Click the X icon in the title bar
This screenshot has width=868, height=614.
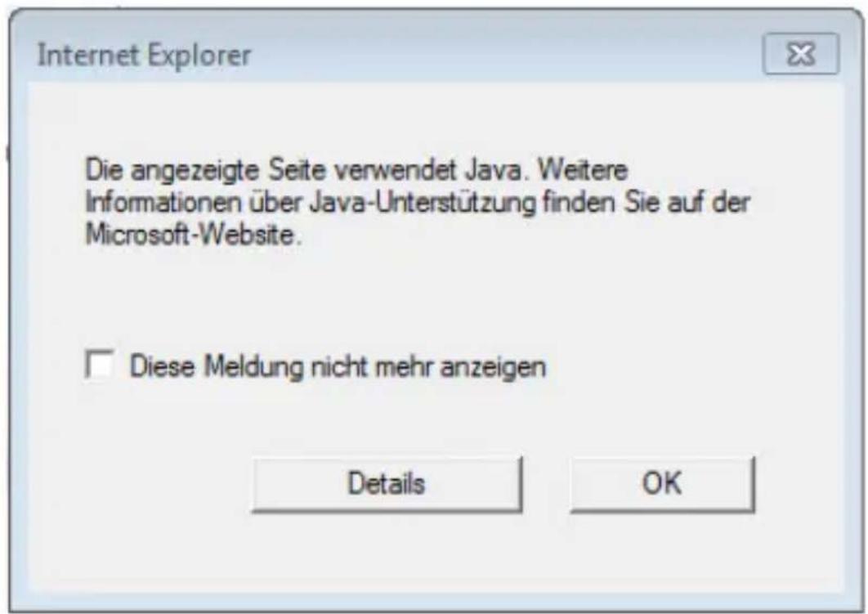(800, 54)
